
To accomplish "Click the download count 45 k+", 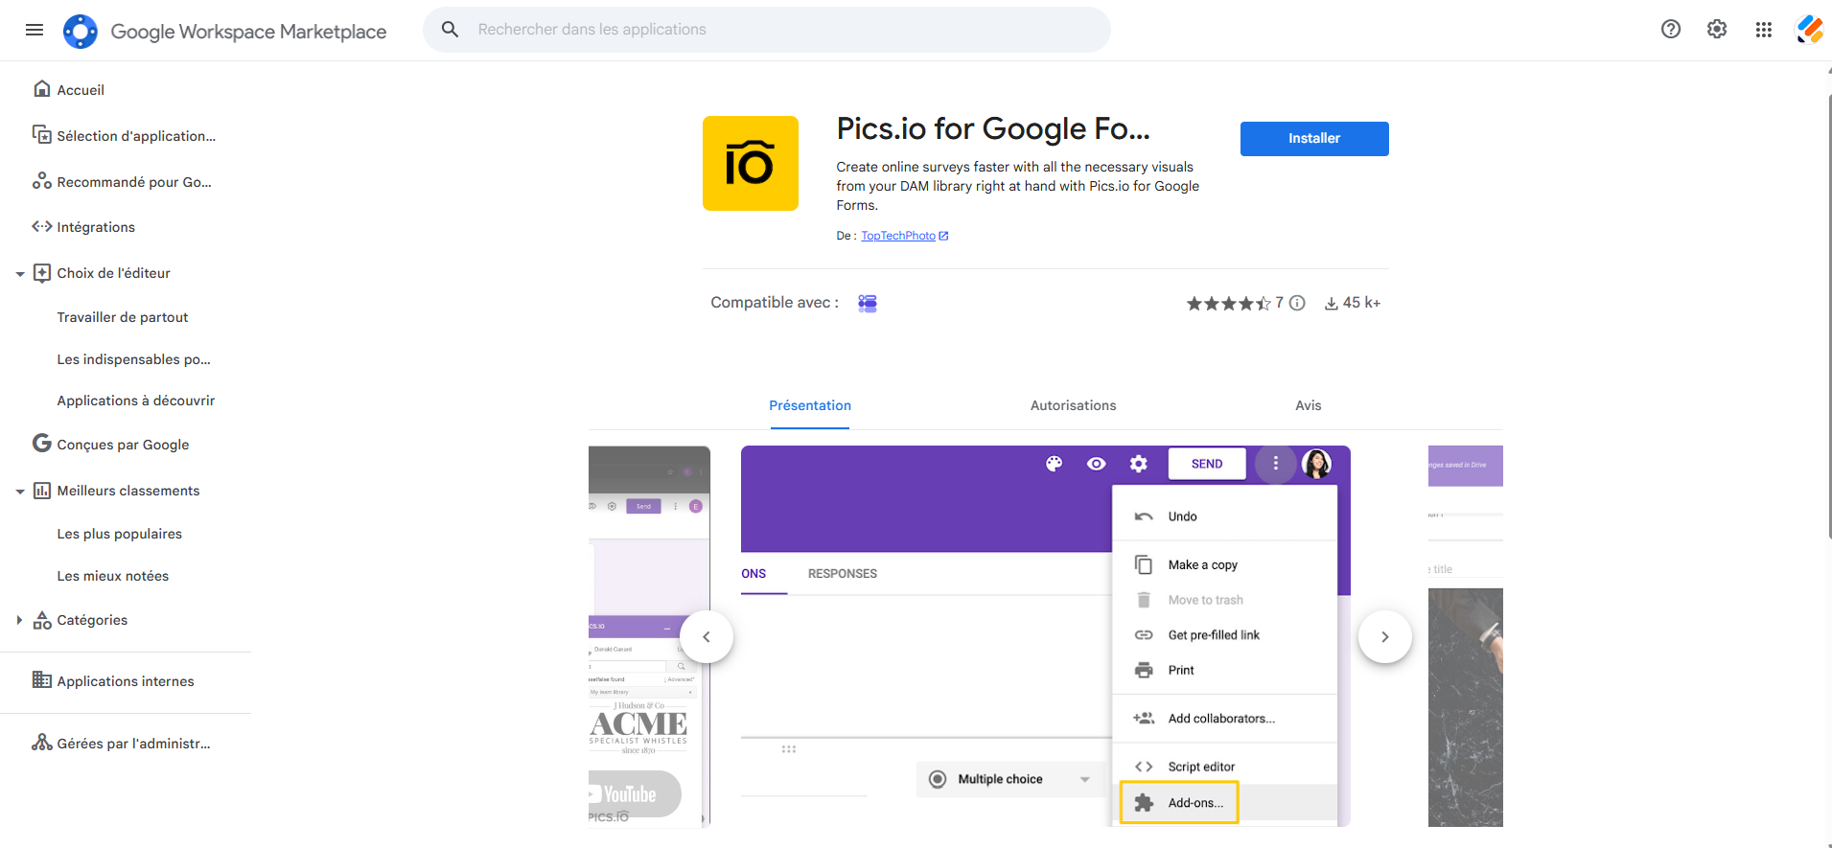I will coord(1353,303).
